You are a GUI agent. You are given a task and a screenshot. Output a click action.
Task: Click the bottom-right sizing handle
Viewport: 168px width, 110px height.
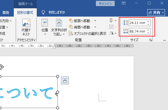pos(58,108)
